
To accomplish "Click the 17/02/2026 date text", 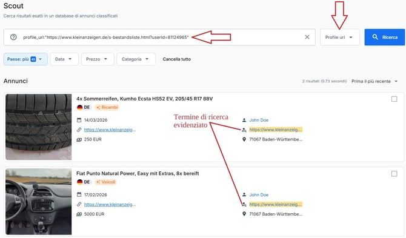I will tap(96, 195).
